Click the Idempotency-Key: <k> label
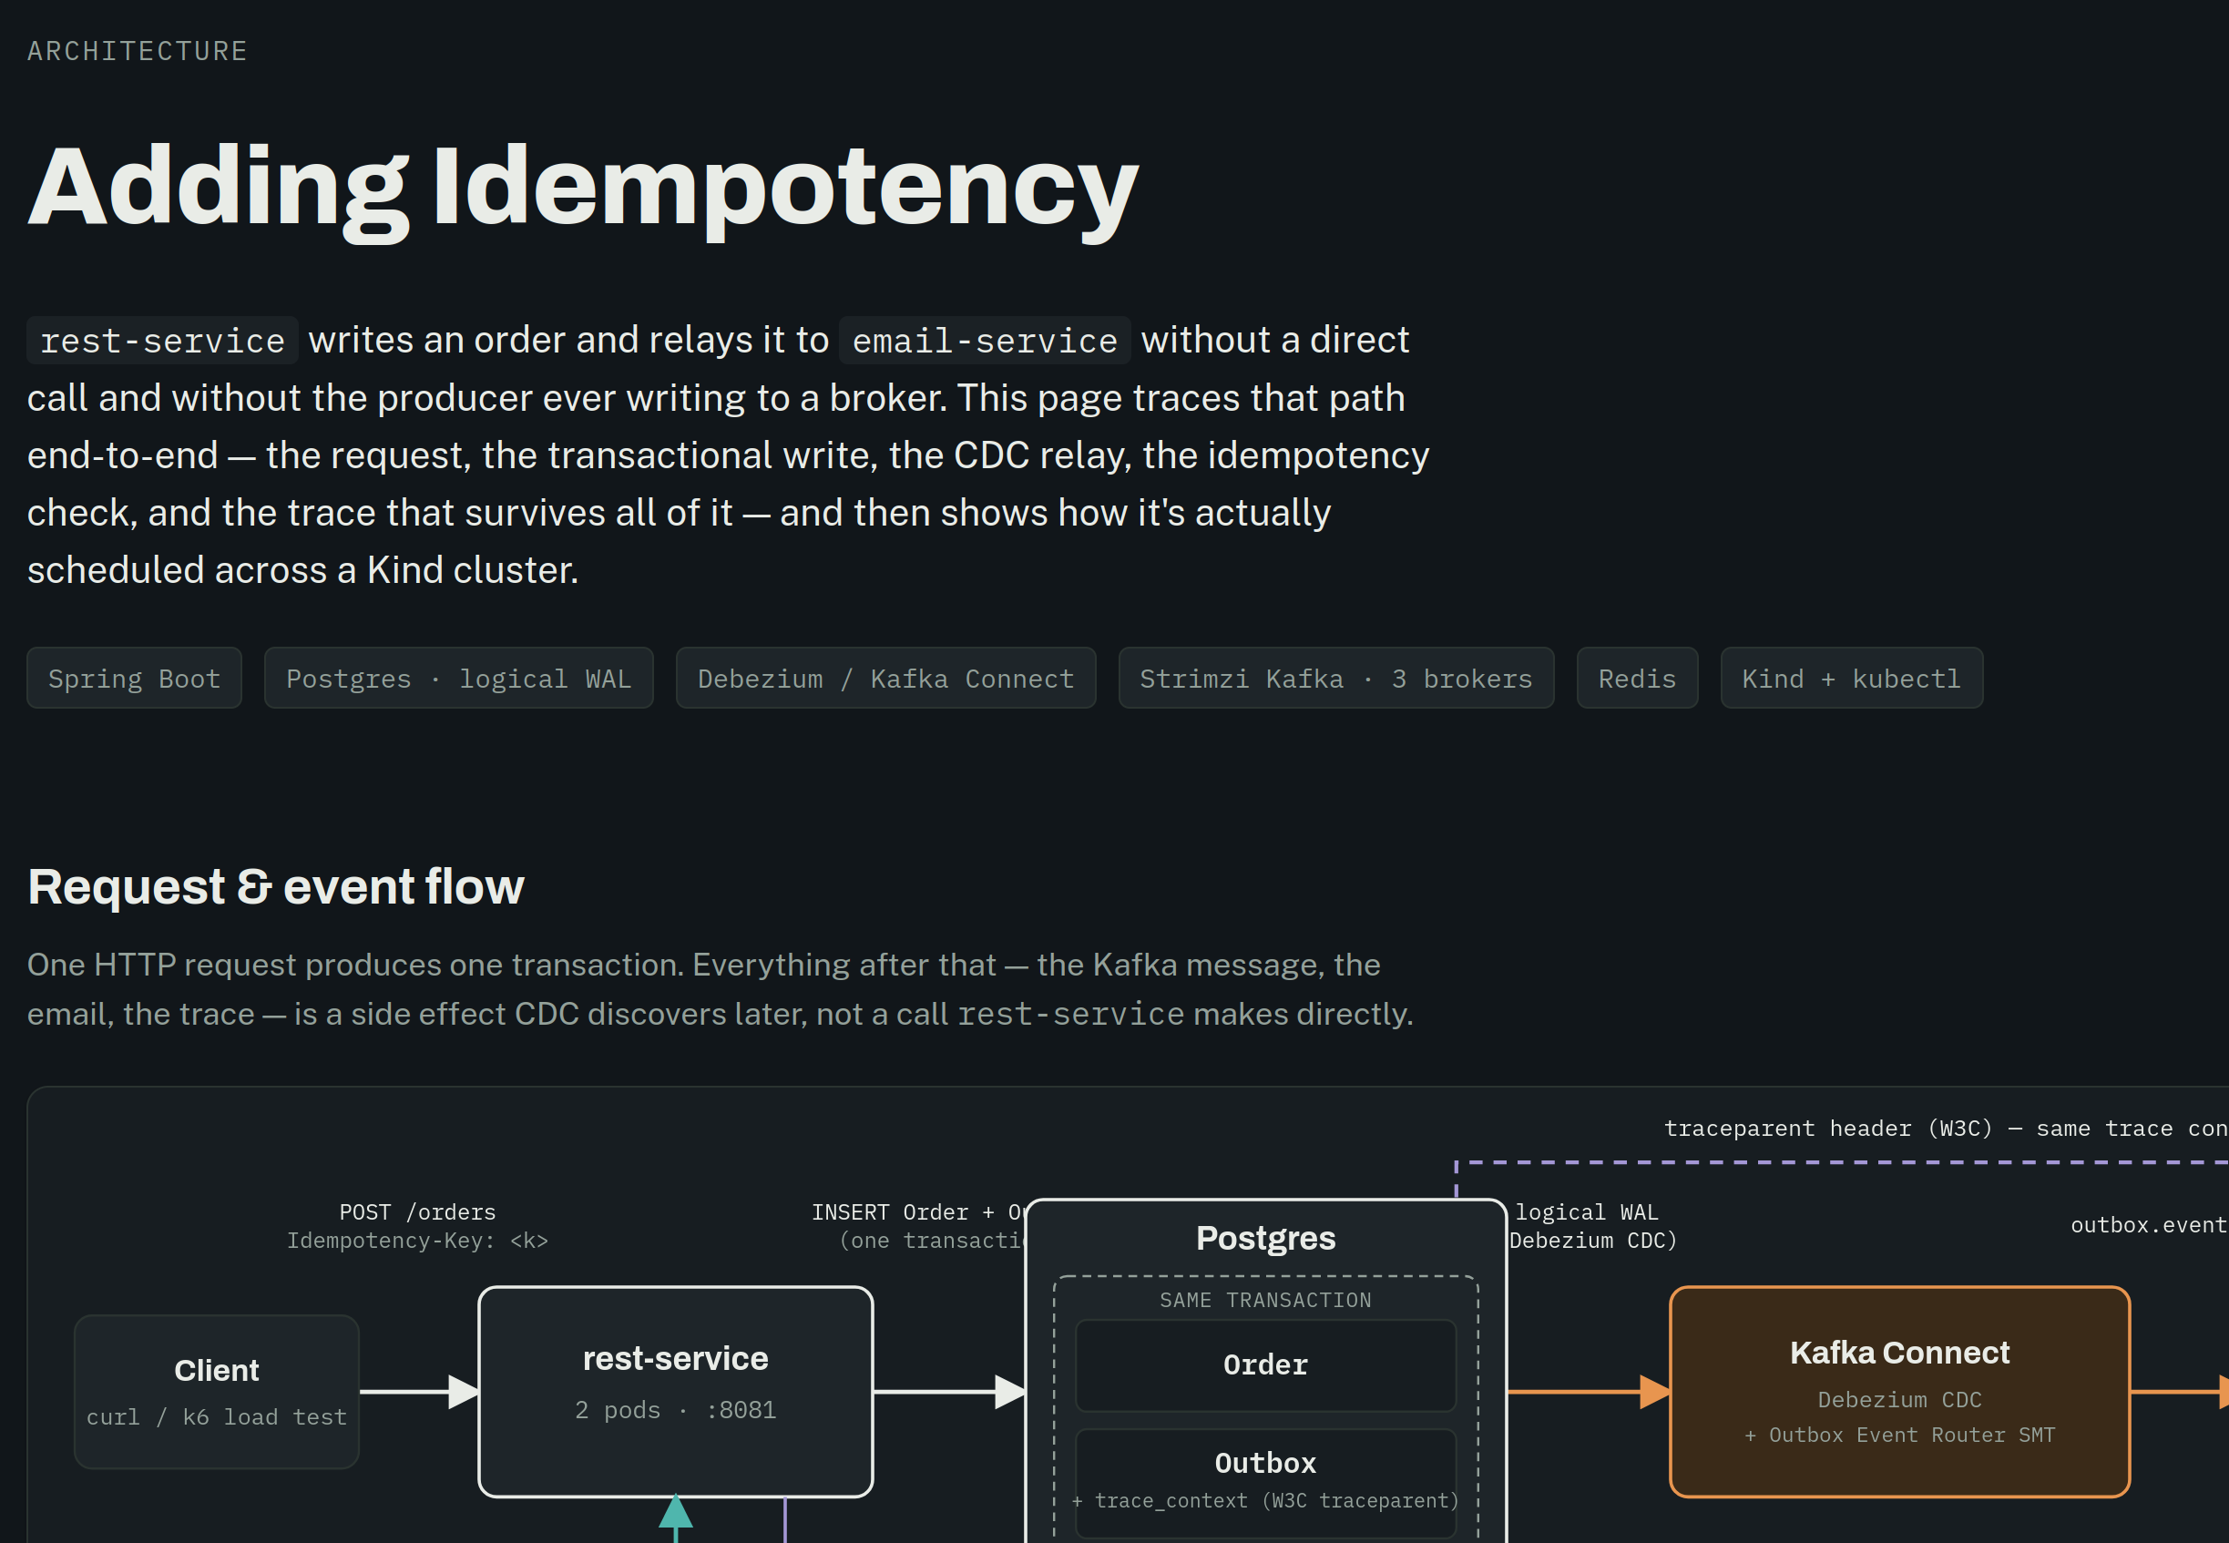This screenshot has height=1543, width=2229. [x=417, y=1241]
